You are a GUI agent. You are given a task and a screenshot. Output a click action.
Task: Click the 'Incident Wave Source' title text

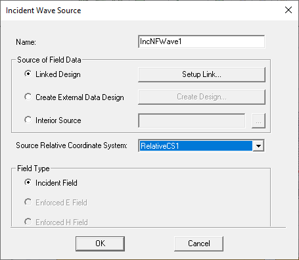pos(43,11)
